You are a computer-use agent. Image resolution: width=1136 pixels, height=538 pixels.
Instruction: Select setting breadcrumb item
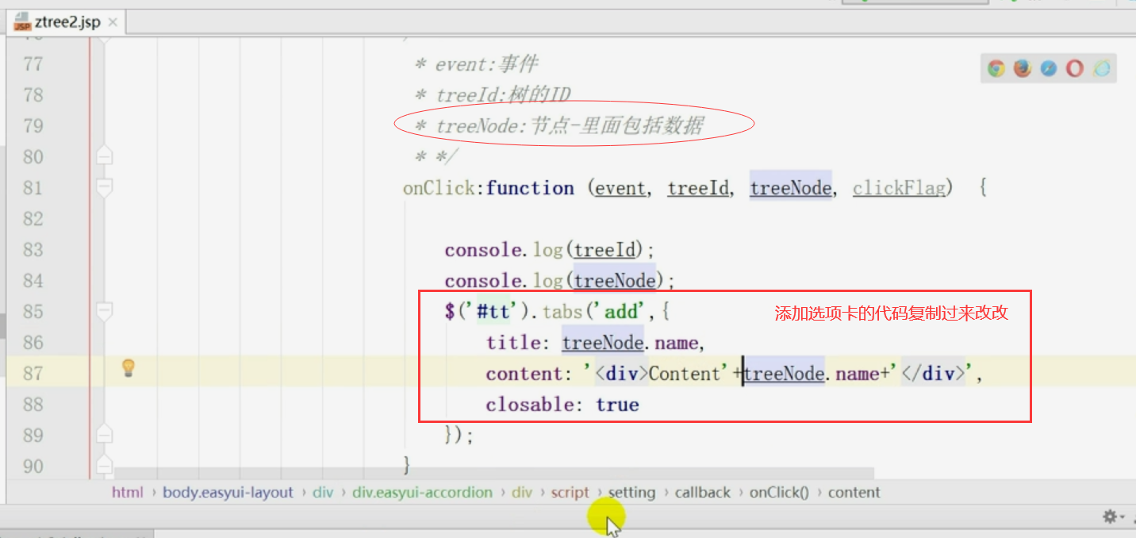point(632,492)
